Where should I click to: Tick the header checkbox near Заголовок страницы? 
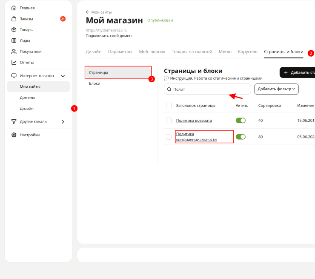click(169, 105)
